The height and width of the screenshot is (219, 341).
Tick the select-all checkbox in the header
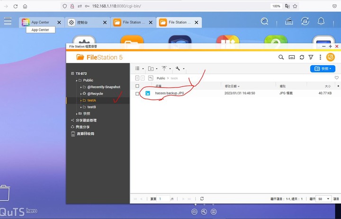click(137, 86)
